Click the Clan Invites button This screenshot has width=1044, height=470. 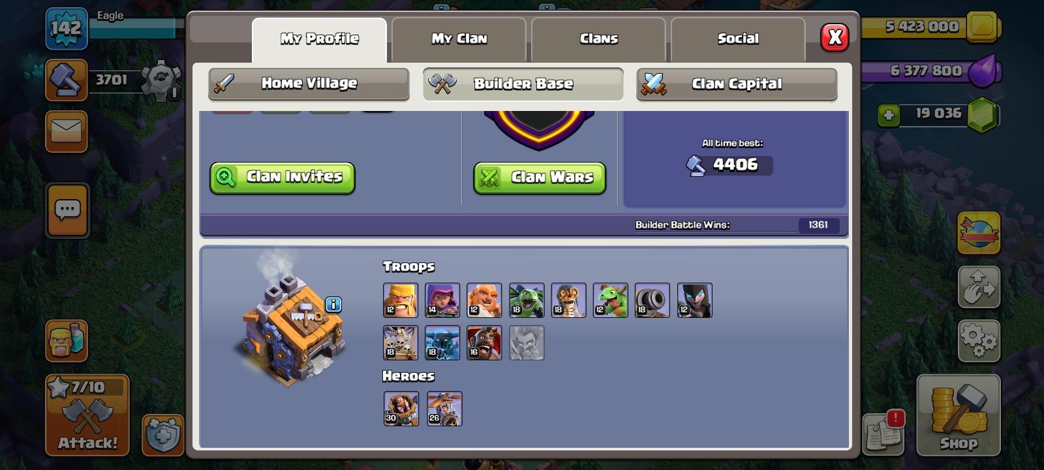[283, 178]
